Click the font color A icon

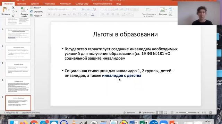click(93, 14)
